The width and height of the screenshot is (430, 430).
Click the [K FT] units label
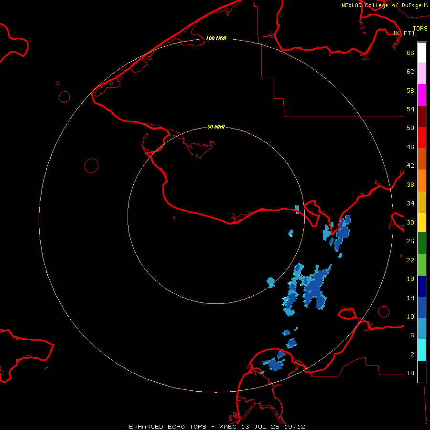click(404, 33)
